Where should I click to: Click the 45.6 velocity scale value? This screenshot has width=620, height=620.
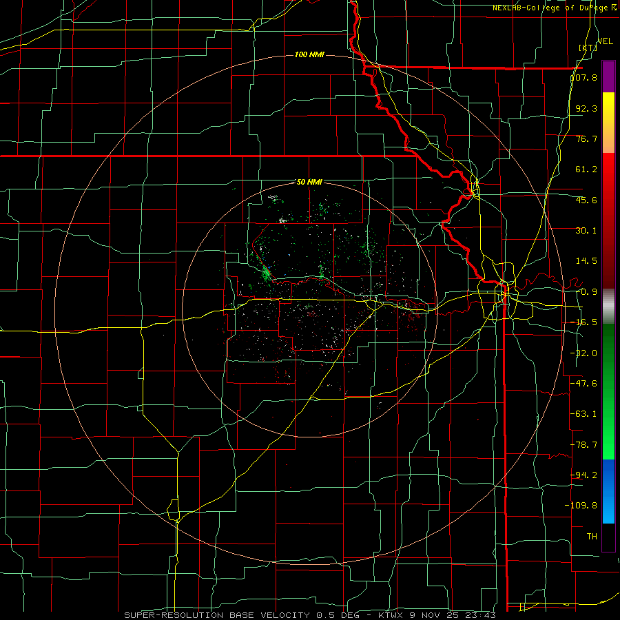586,200
